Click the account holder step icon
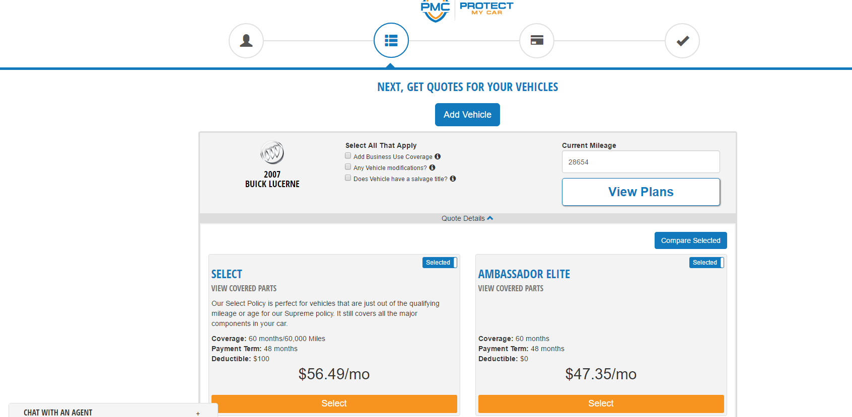This screenshot has width=852, height=417. pyautogui.click(x=246, y=41)
